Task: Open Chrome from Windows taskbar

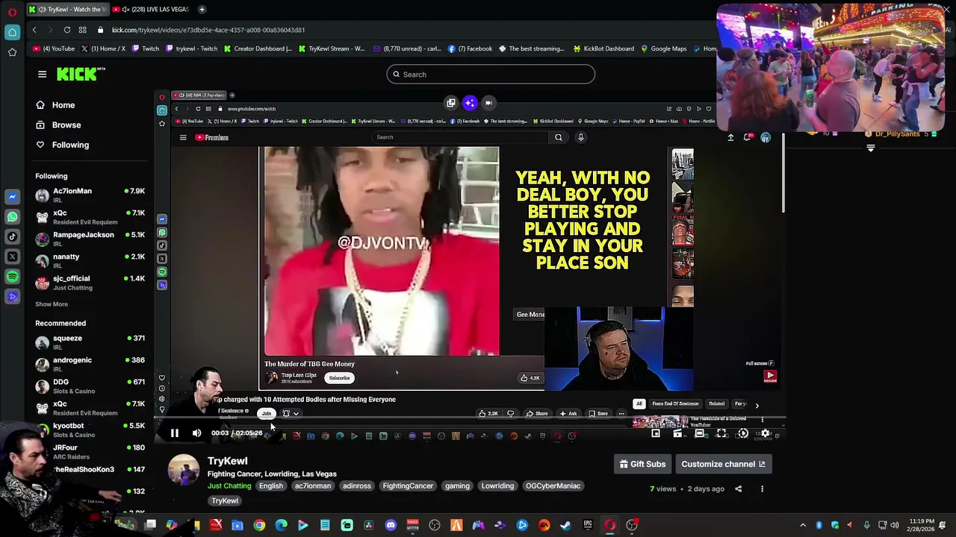Action: 259,525
